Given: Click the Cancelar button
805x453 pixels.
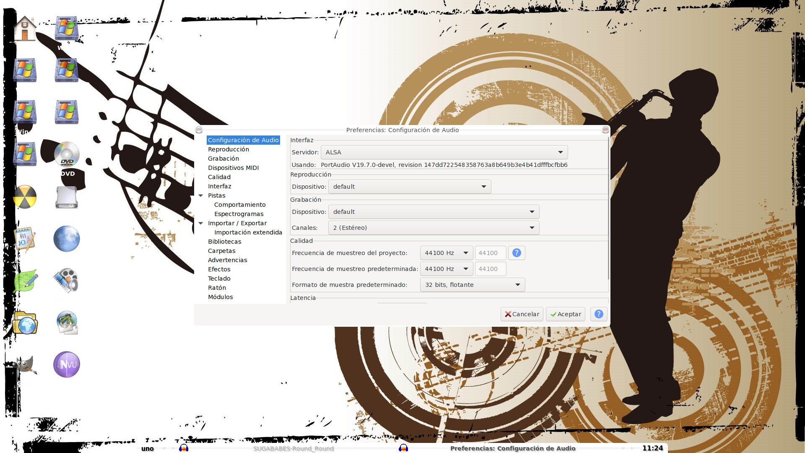Looking at the screenshot, I should coord(522,314).
